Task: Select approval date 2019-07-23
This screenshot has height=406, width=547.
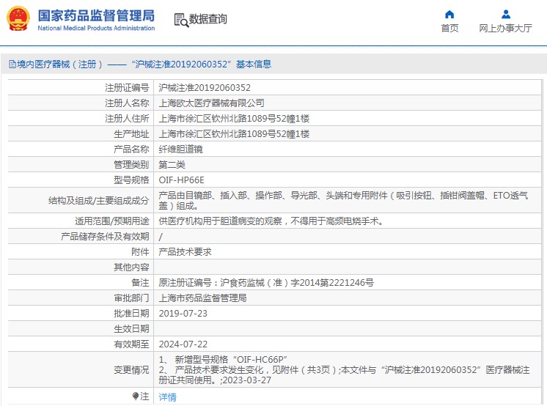Action: (x=183, y=313)
